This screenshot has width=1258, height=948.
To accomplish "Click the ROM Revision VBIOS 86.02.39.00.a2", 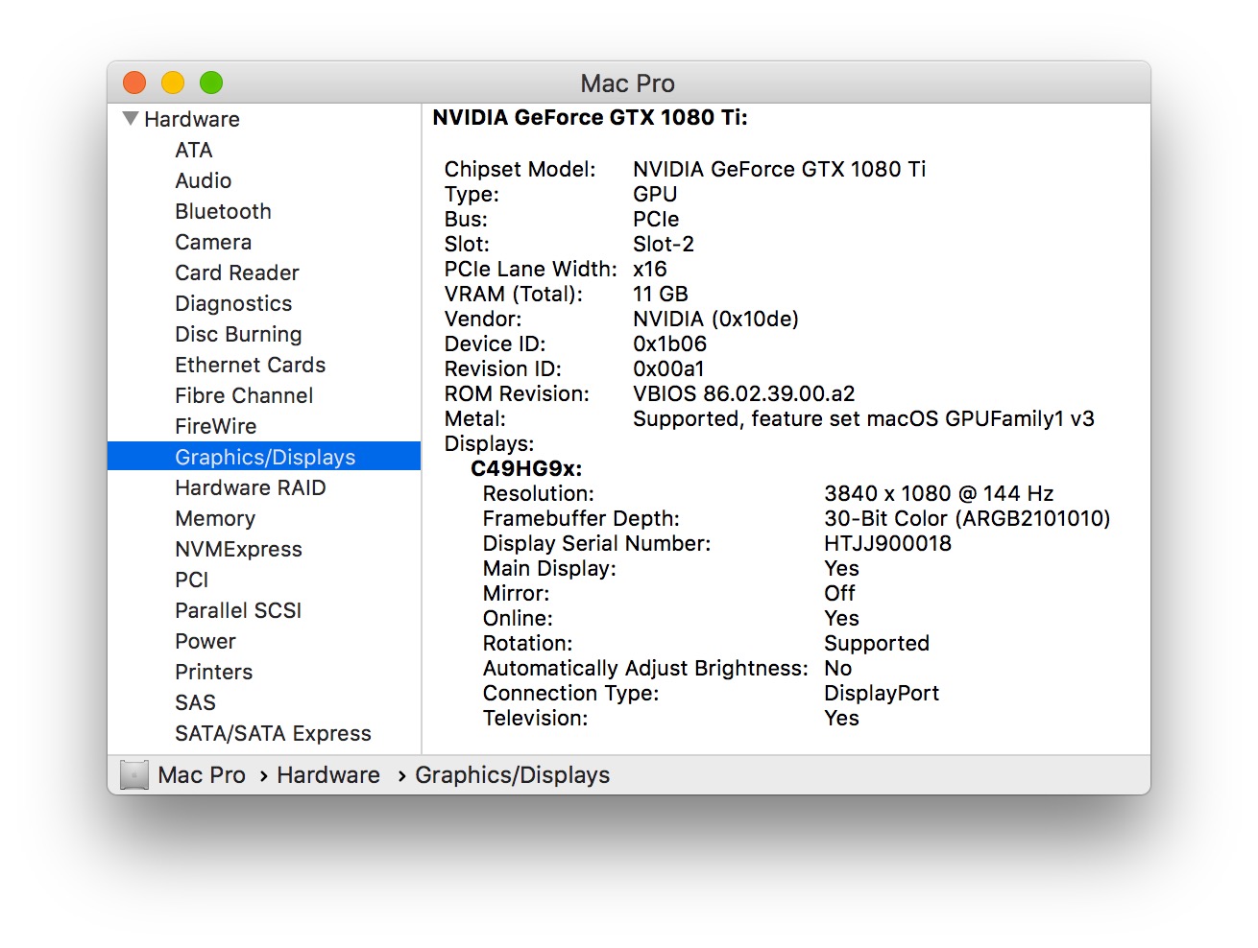I will coord(744,394).
